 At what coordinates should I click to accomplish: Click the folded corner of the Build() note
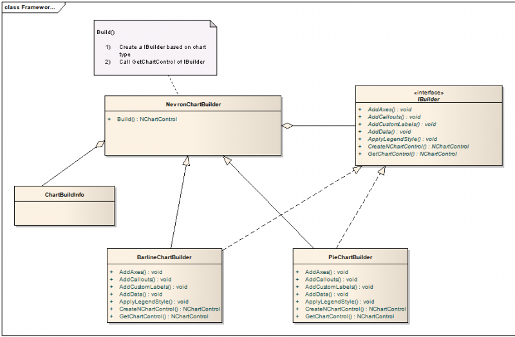(x=212, y=25)
